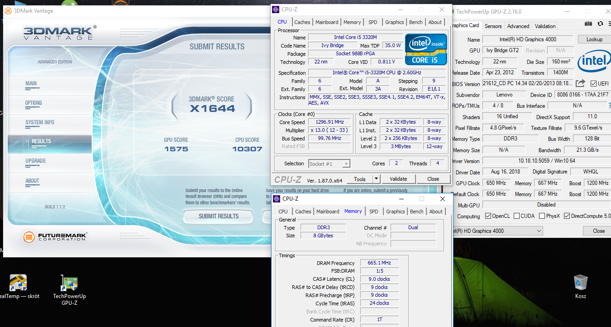Click the GPU-Z refresh arrows icon
Screen dimensions: 611x327
600,24
